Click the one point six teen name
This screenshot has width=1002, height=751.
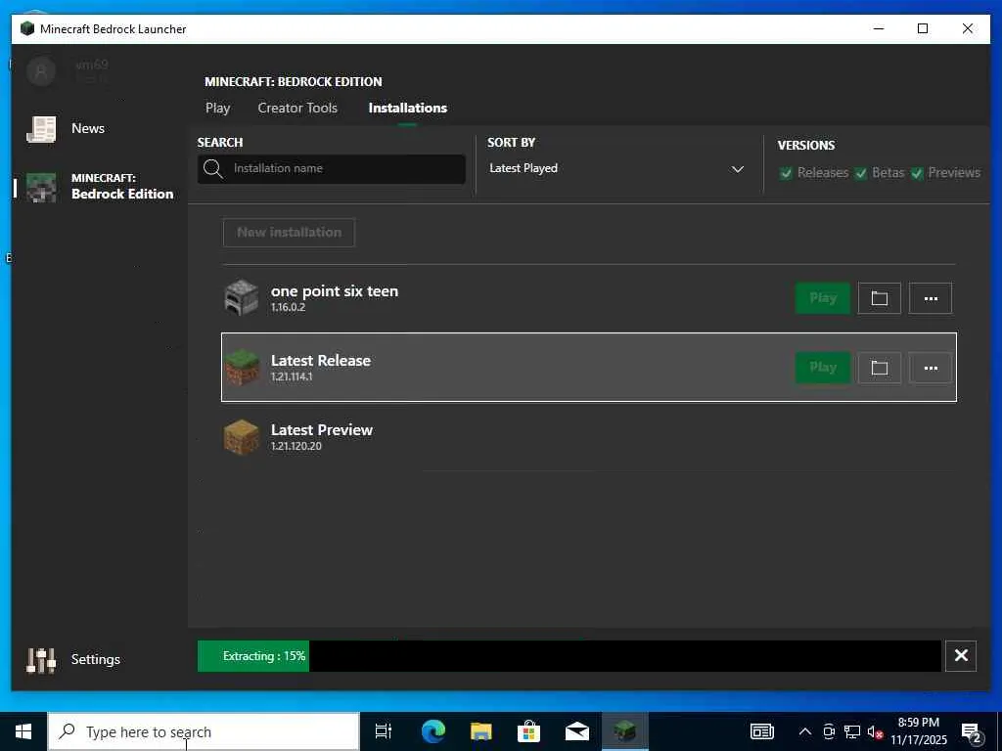335,291
